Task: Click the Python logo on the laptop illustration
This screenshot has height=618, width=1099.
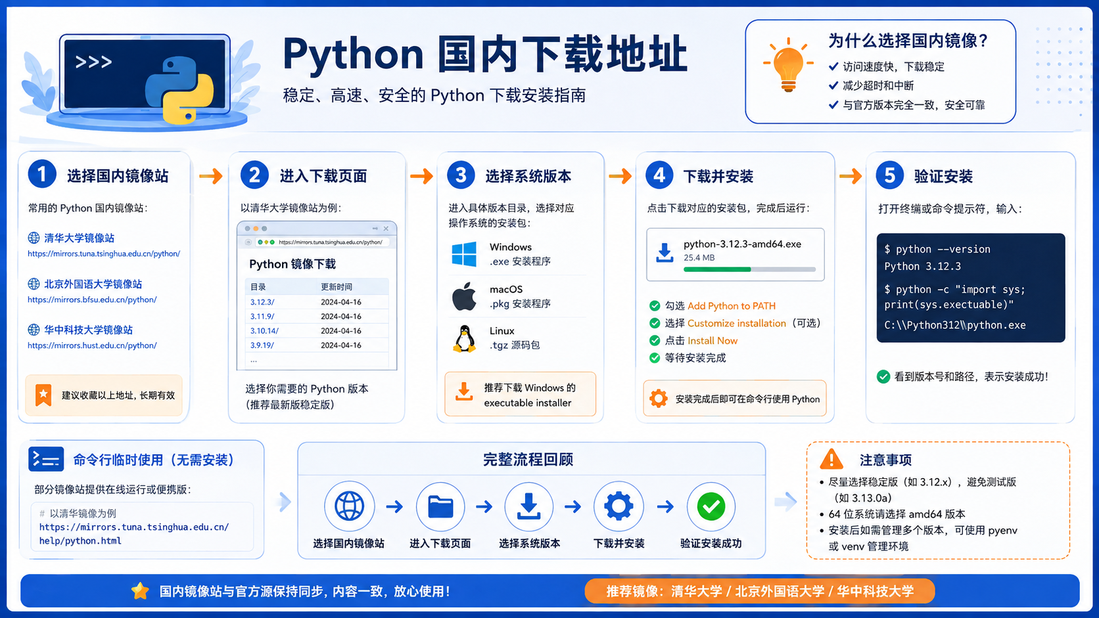Action: click(x=179, y=90)
